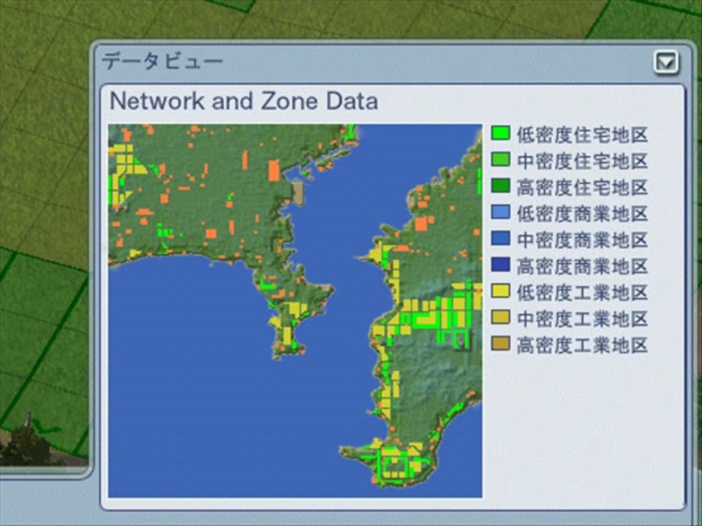Select the 中密度商業地区 legend label

click(583, 240)
